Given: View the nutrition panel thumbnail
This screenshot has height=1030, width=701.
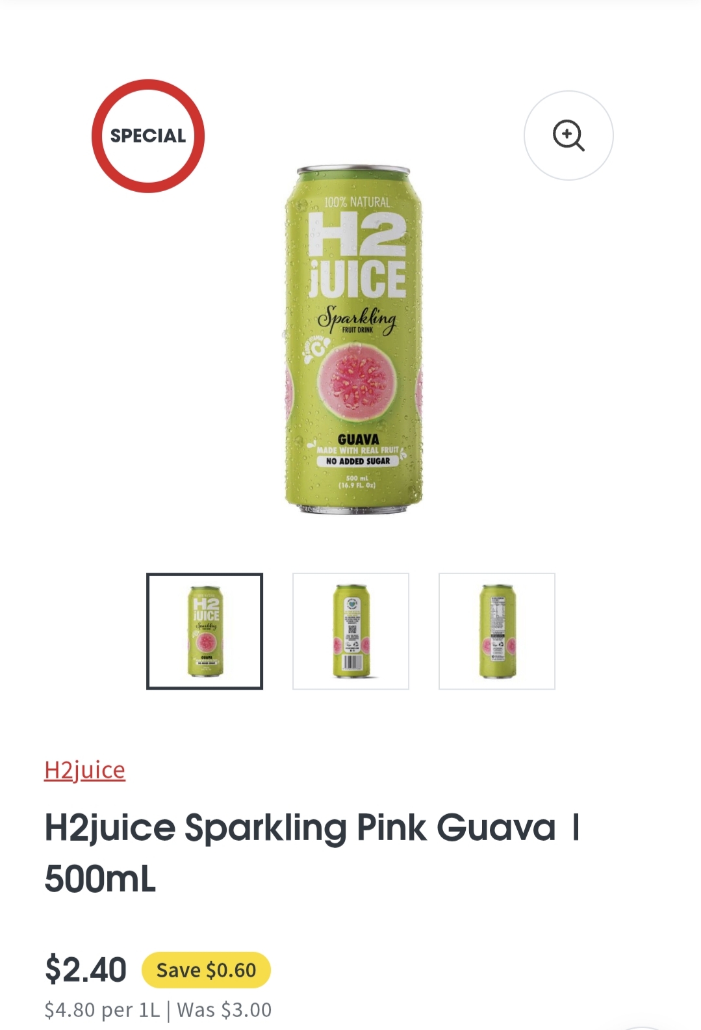Looking at the screenshot, I should 497,631.
